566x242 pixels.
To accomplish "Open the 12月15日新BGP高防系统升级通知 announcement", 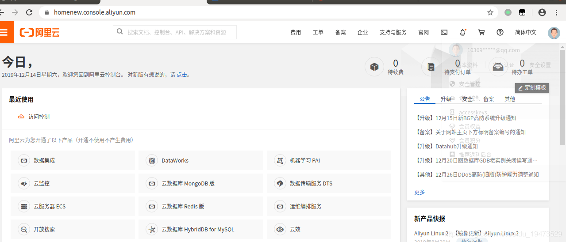I will tap(465, 118).
